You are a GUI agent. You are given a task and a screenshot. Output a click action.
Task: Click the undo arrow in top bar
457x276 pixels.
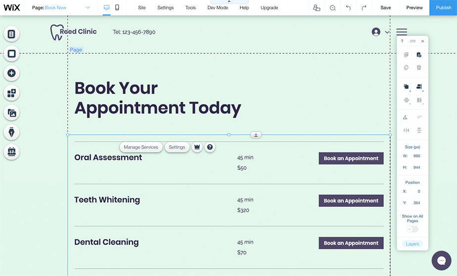tap(348, 7)
